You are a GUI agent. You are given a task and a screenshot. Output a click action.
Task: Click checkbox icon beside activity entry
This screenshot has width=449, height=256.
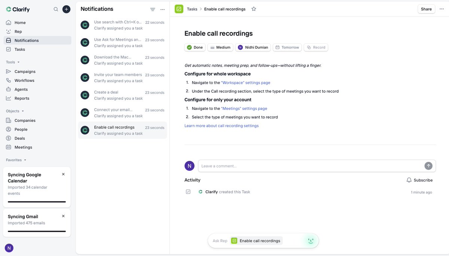(x=188, y=192)
